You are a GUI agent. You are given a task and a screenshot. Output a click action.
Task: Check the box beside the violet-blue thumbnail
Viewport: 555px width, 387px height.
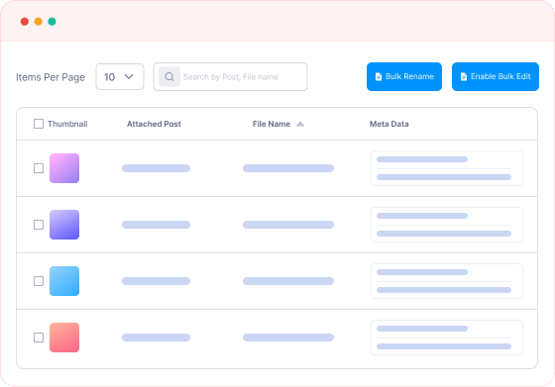[39, 225]
